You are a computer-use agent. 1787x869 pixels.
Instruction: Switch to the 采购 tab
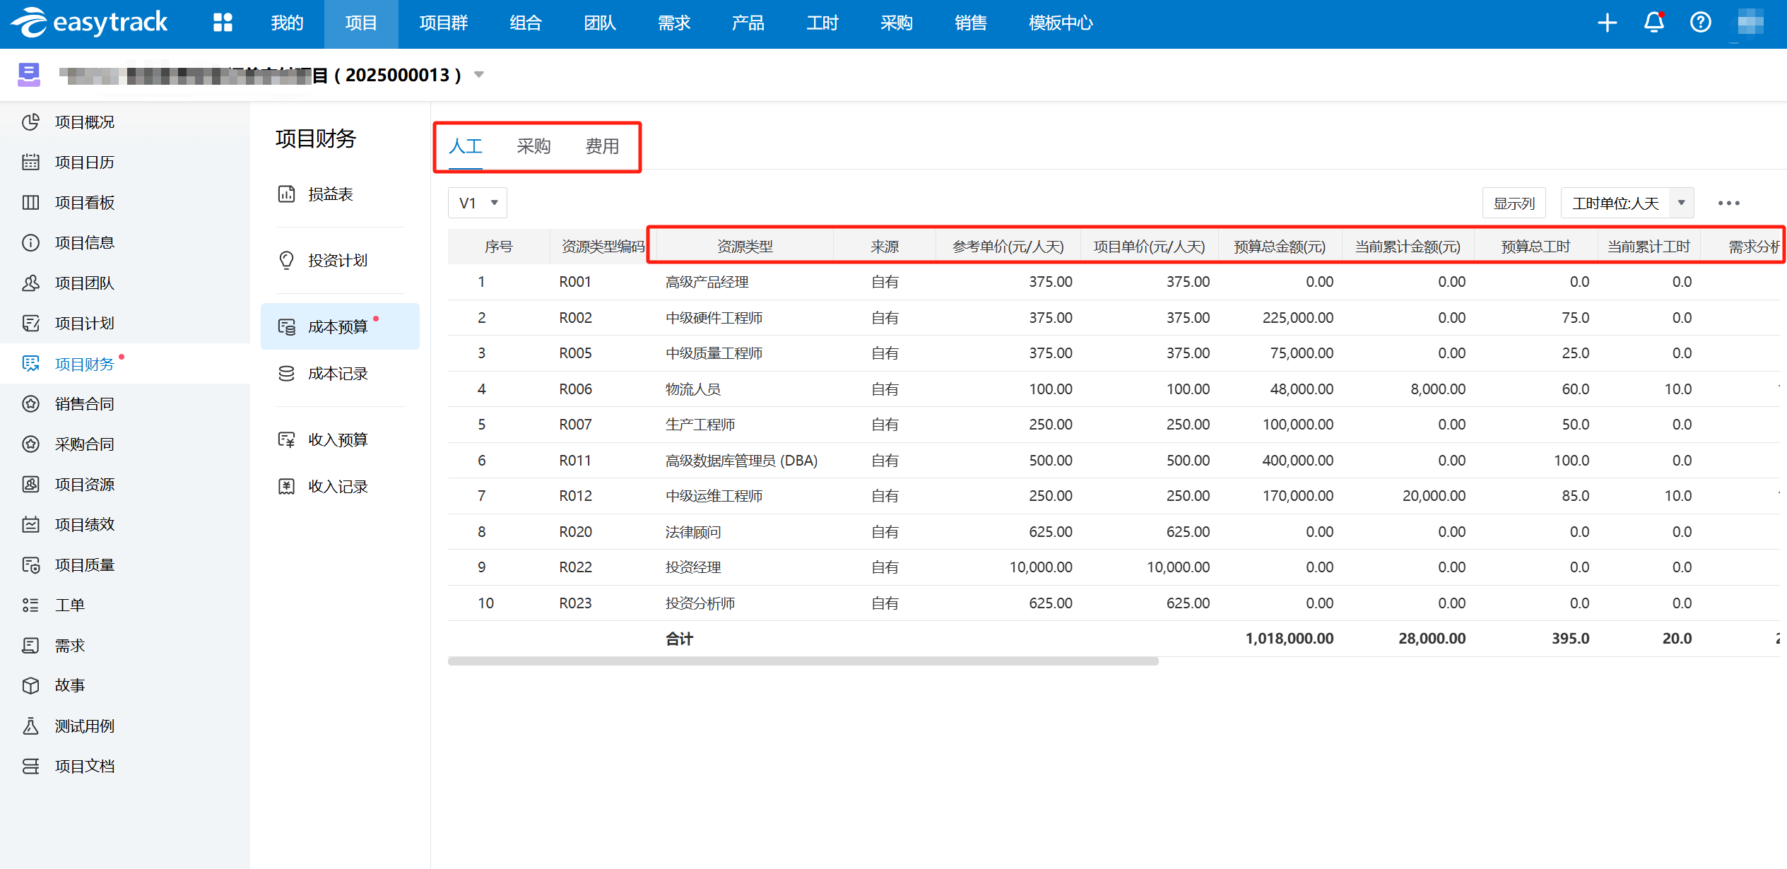pos(533,146)
